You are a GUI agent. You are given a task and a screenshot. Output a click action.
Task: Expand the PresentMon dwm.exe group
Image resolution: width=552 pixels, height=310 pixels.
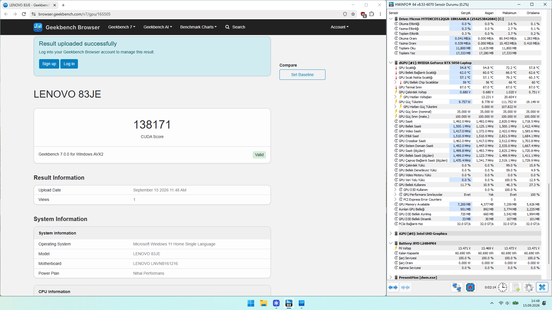[391, 278]
